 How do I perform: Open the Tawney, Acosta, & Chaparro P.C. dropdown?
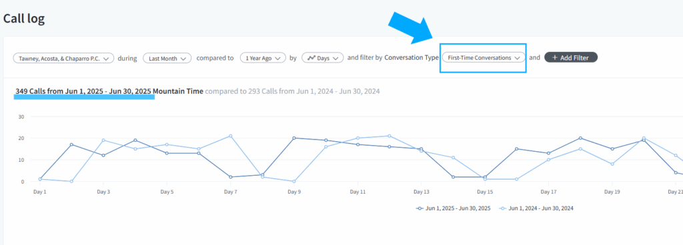tap(63, 58)
